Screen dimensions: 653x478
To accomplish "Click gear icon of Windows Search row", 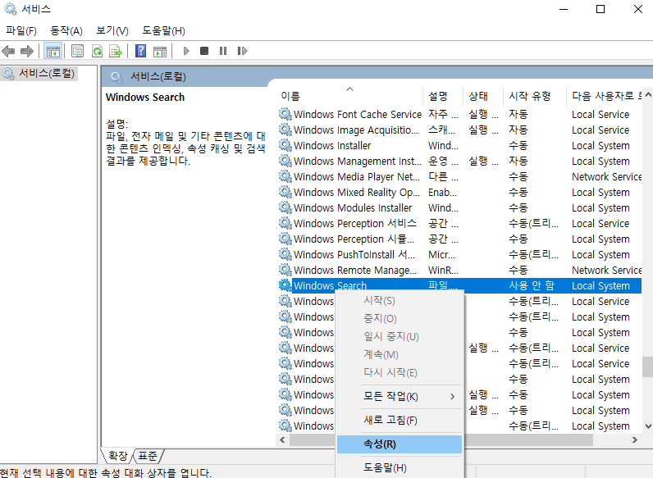I will 285,285.
